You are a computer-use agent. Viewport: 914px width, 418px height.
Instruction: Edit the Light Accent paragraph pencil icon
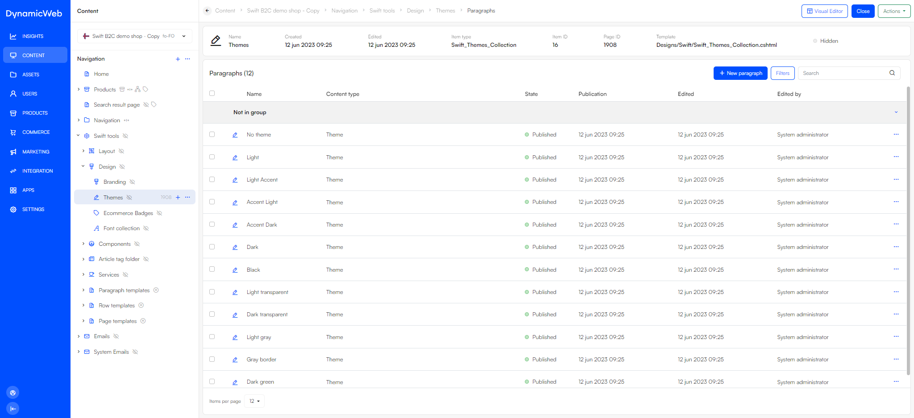click(x=235, y=180)
